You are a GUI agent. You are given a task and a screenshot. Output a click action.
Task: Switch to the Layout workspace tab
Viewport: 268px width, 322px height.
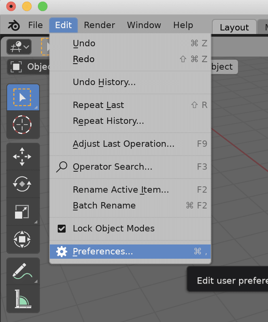[234, 27]
